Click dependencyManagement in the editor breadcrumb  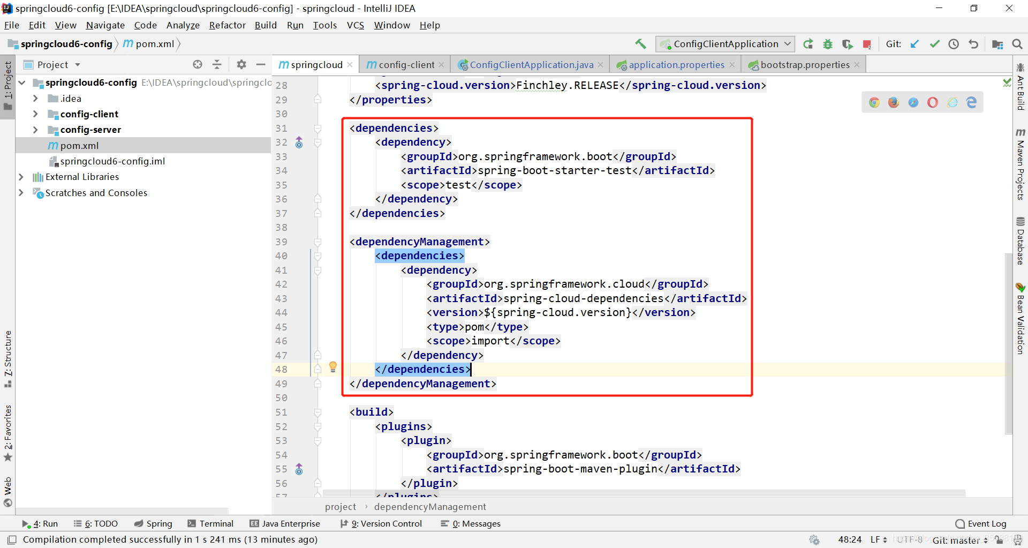(x=430, y=507)
